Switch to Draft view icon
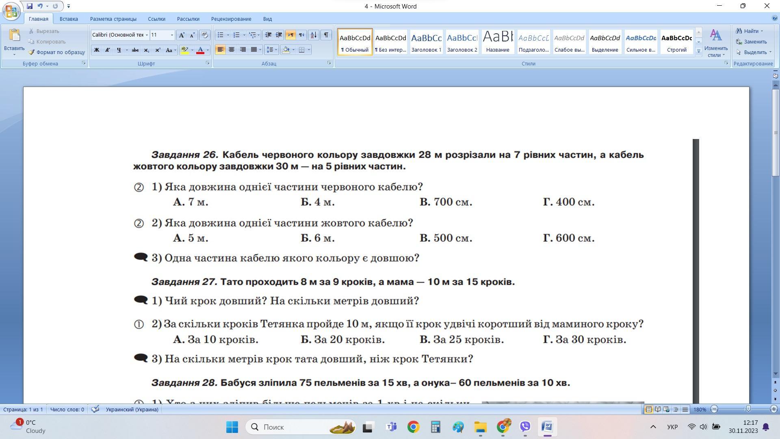Viewport: 780px width, 439px height. click(685, 409)
